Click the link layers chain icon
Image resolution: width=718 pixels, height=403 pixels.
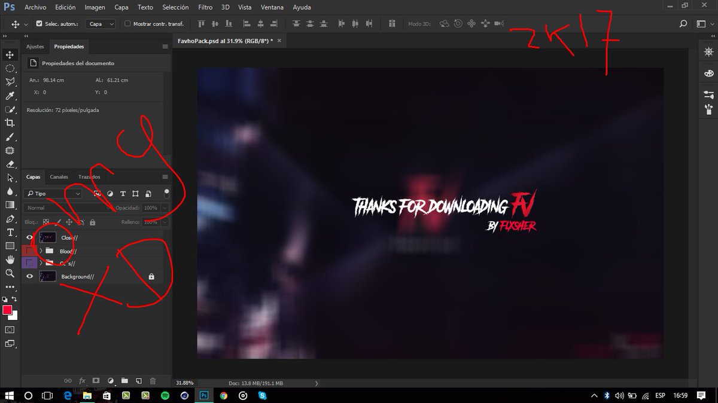68,381
